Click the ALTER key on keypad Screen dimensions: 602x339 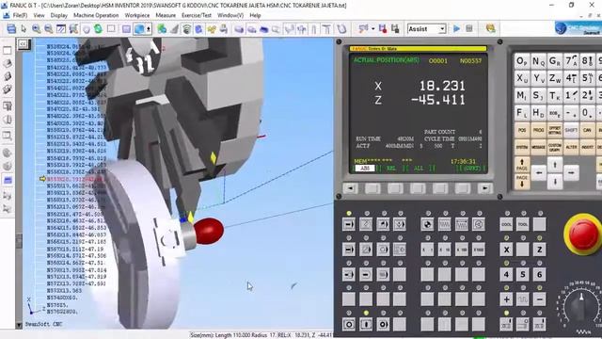point(571,147)
